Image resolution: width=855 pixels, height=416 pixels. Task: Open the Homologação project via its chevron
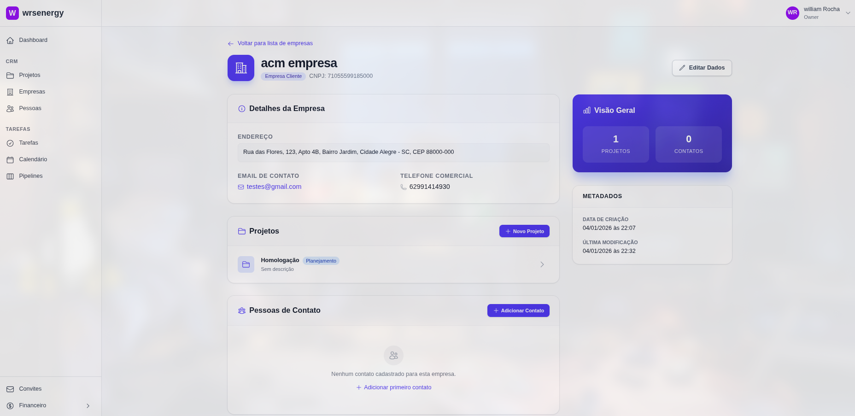(x=542, y=264)
